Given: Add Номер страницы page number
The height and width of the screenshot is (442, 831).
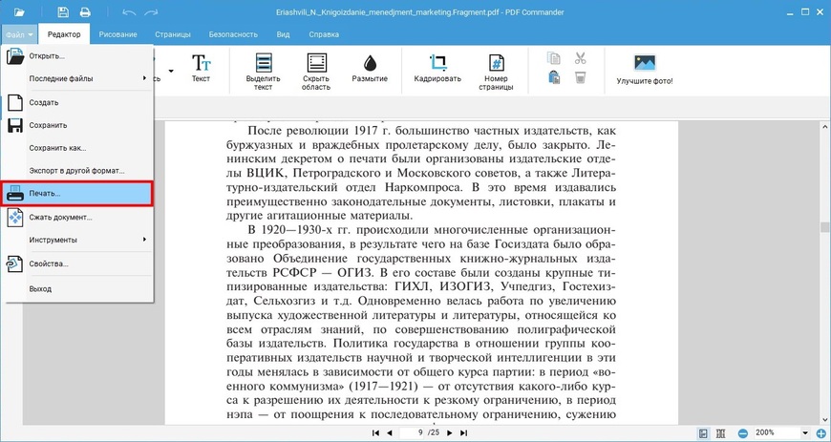Looking at the screenshot, I should click(496, 72).
